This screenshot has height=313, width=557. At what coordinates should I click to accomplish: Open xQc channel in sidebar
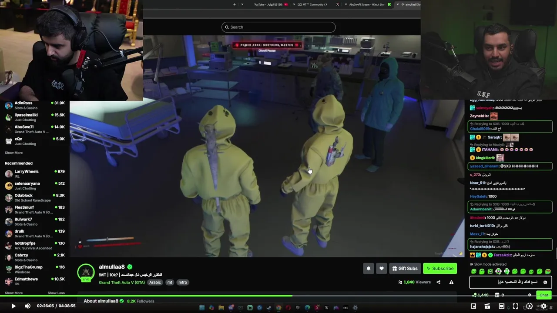coord(35,141)
